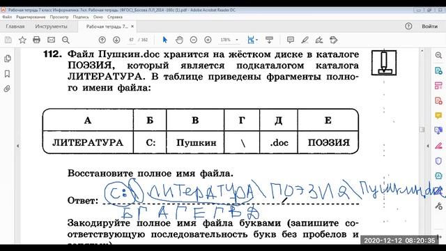Expand the left navigation pane arrow
446x251 pixels.
pos(18,146)
